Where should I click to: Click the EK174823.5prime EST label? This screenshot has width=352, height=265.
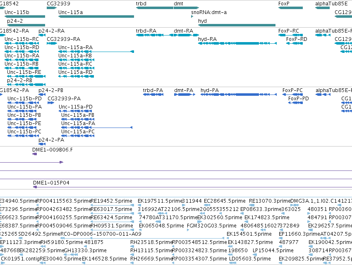(267, 218)
